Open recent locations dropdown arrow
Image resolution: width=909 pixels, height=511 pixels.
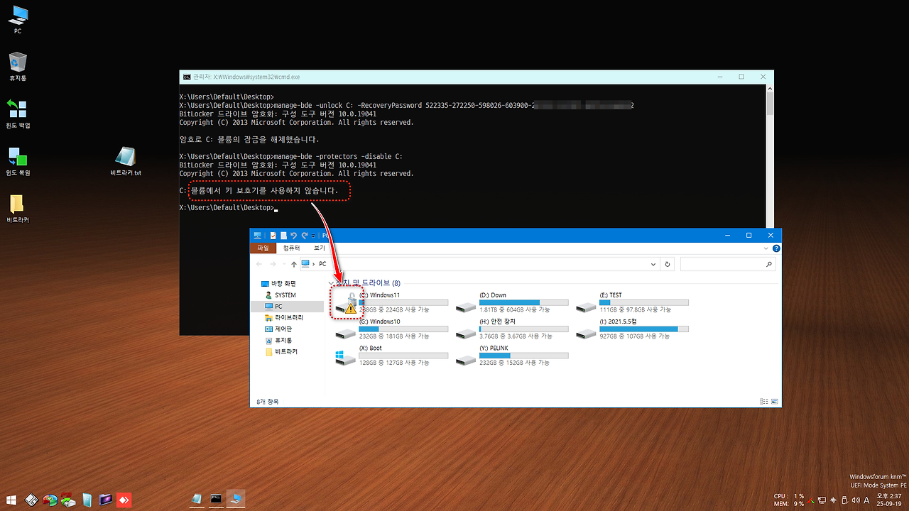point(285,264)
